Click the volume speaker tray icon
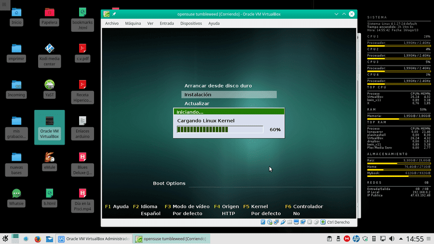Viewport: 434px width, 244px height. (392, 239)
